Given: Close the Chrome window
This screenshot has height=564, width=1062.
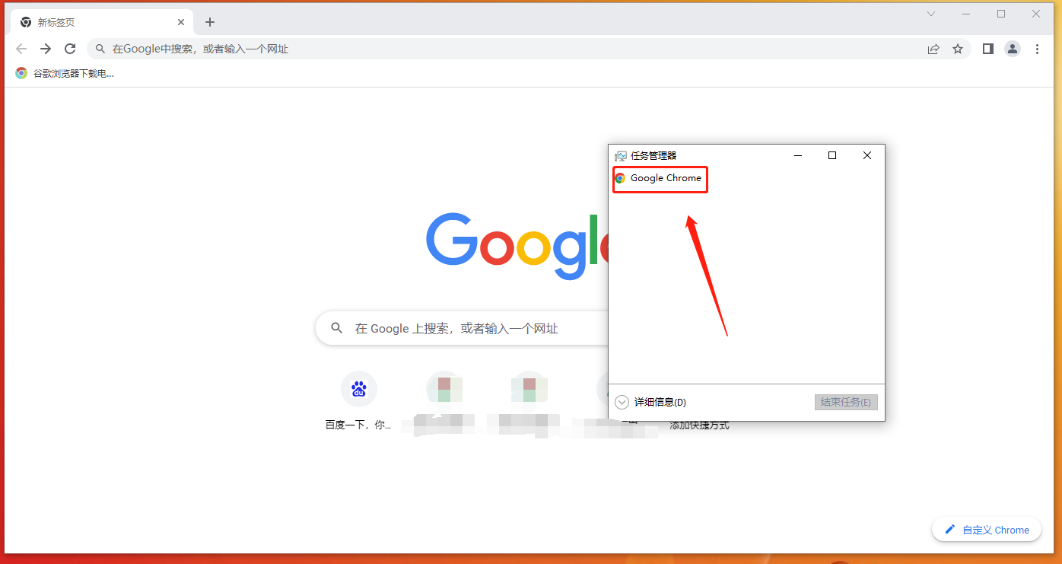Looking at the screenshot, I should click(1036, 14).
